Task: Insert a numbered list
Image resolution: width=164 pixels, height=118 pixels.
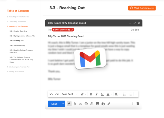Action: click(x=125, y=94)
